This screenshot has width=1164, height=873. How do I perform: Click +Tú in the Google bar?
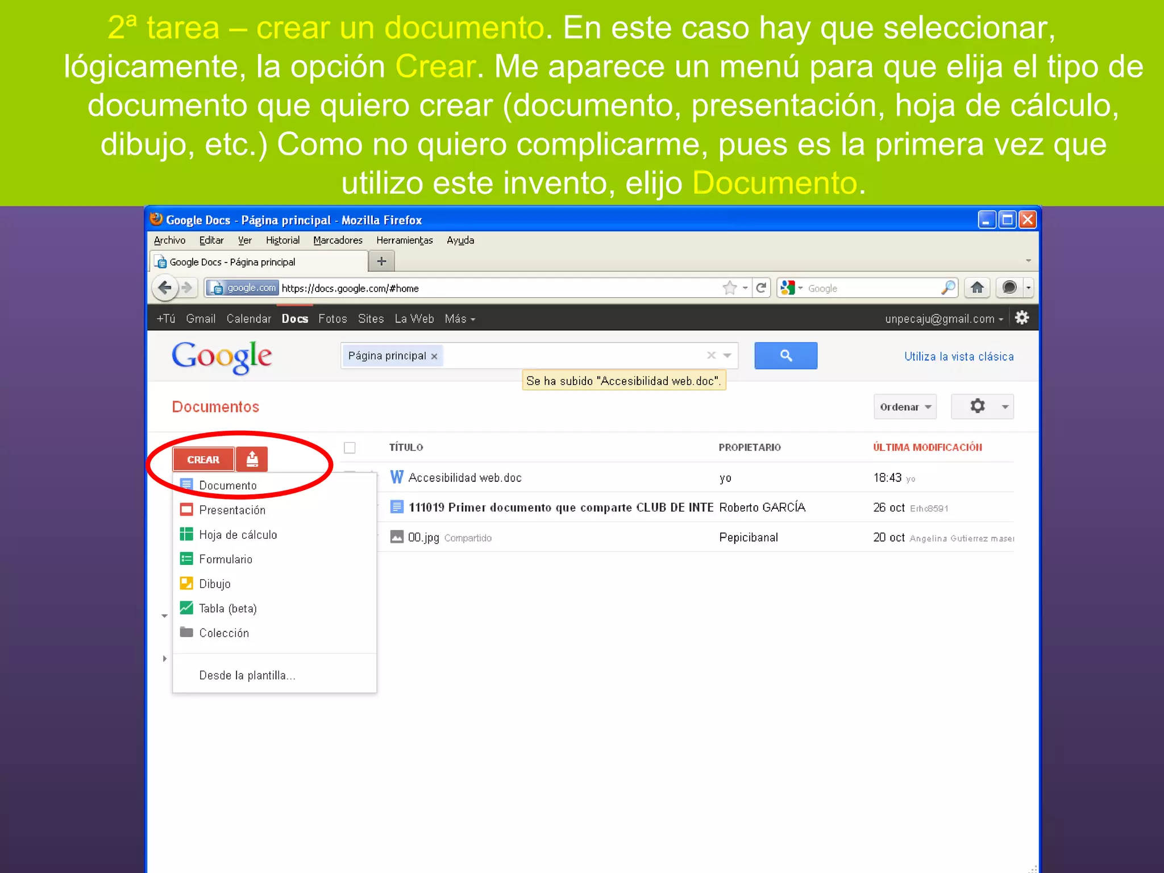(166, 319)
